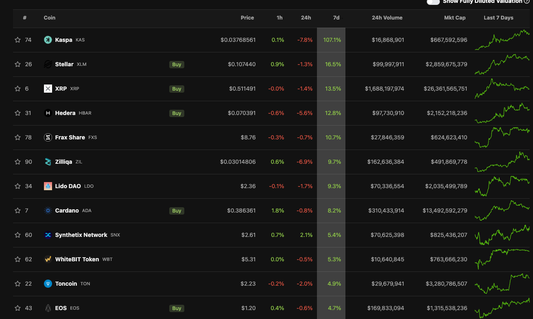Click the EOS coin logo icon
Screen dimensions: 533x319
[x=48, y=308]
